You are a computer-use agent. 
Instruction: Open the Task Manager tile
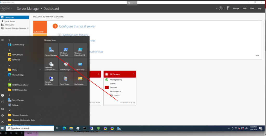click(66, 65)
